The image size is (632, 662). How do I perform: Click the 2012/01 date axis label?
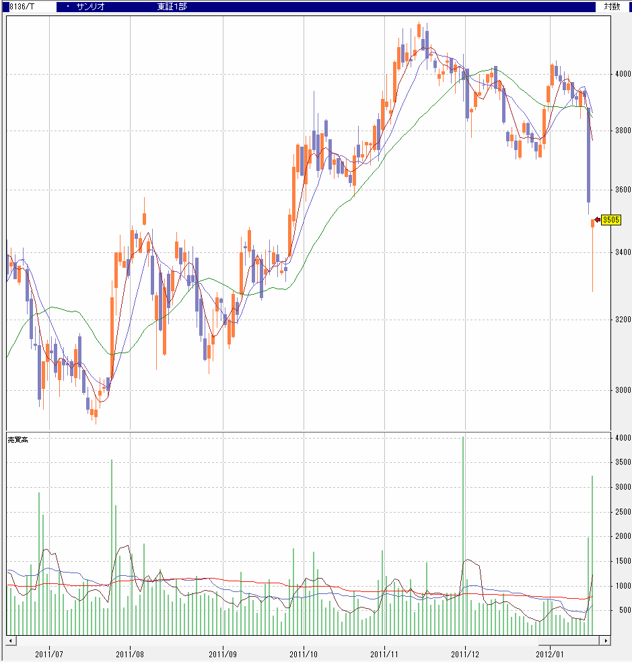(550, 654)
